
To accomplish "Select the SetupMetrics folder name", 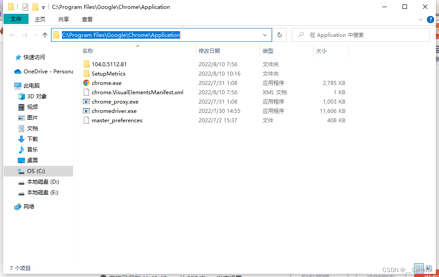I will tap(109, 73).
